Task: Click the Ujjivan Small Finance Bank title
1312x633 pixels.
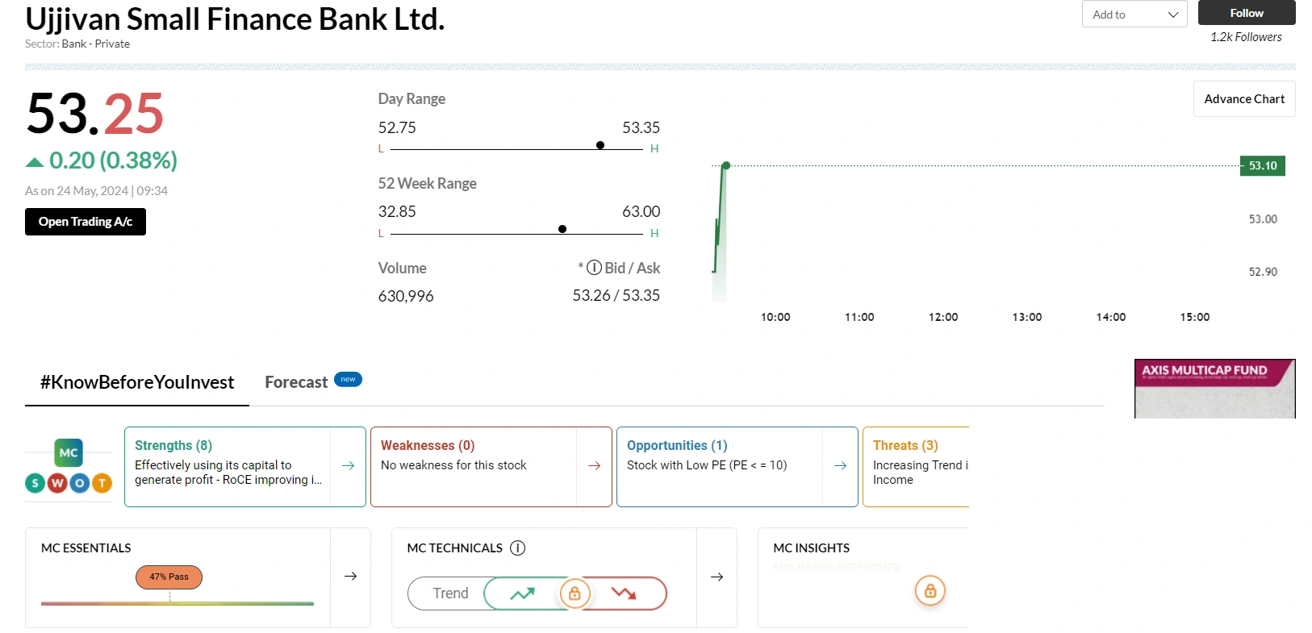Action: pos(235,19)
